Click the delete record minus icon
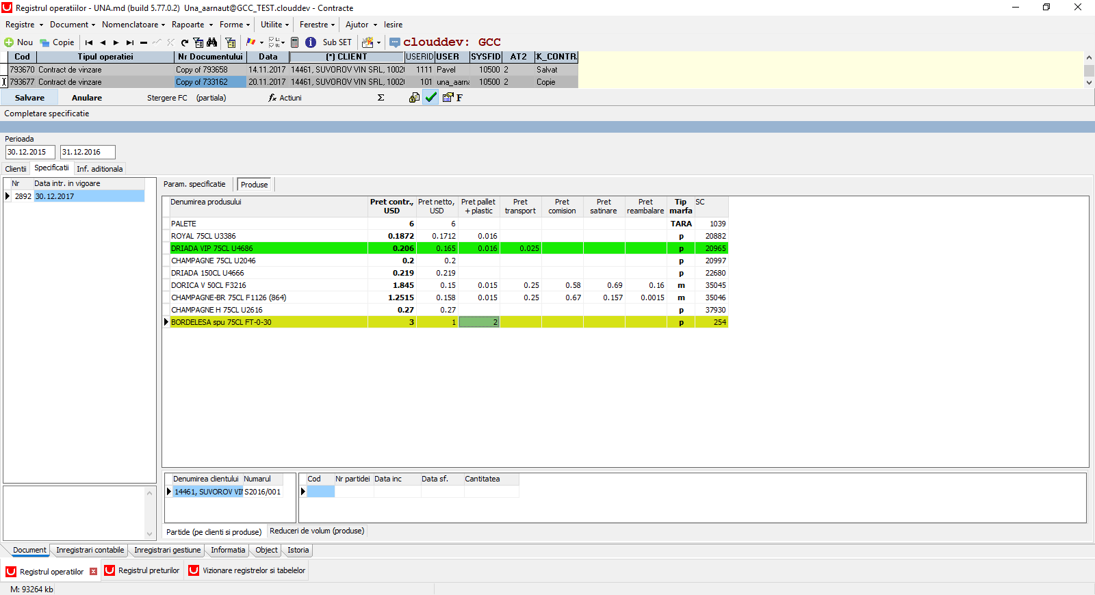This screenshot has height=595, width=1095. [x=144, y=42]
